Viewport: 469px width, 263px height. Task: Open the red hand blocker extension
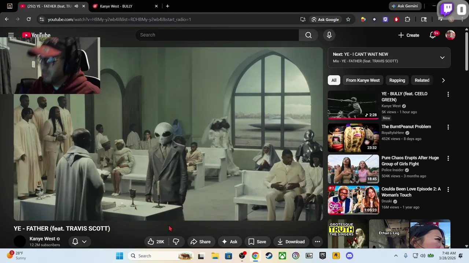click(396, 19)
